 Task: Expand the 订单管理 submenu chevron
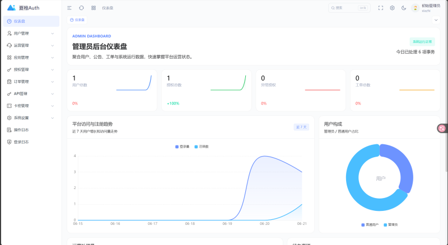pos(53,82)
